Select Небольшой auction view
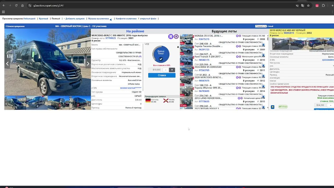This screenshot has height=188, width=334. pos(29,19)
